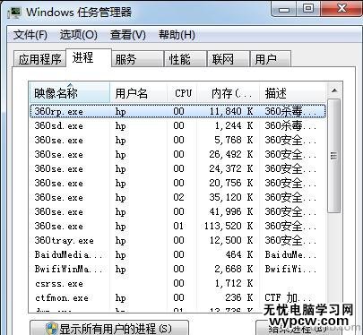Click the 1,712 K memory value
The width and height of the screenshot is (363, 335).
pos(234,283)
